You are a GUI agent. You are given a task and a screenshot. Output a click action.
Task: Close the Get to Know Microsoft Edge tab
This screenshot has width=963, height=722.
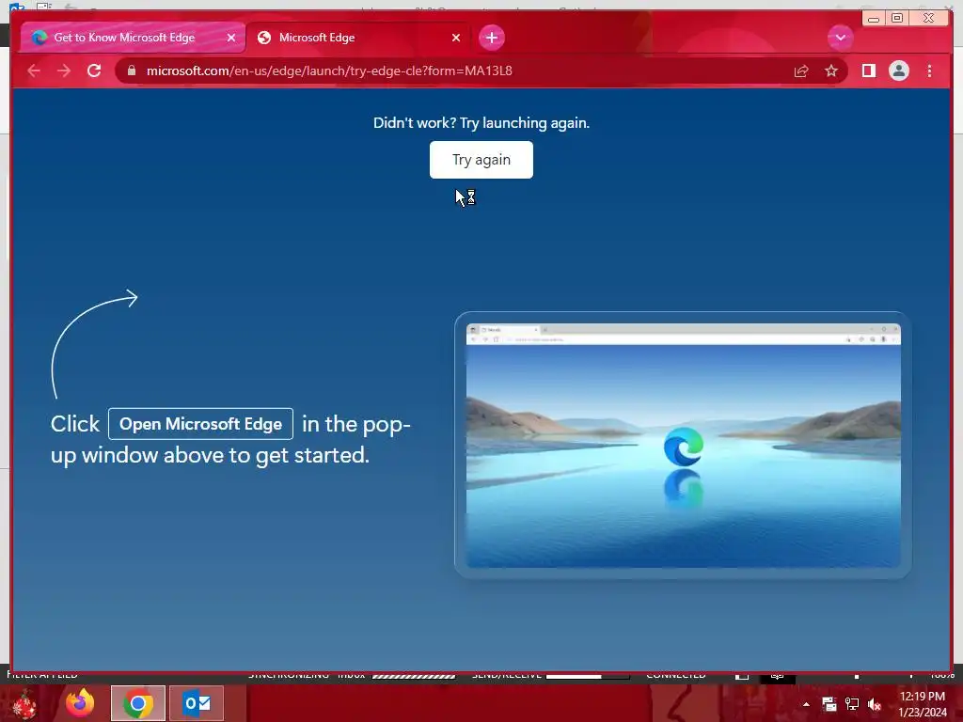click(x=231, y=38)
